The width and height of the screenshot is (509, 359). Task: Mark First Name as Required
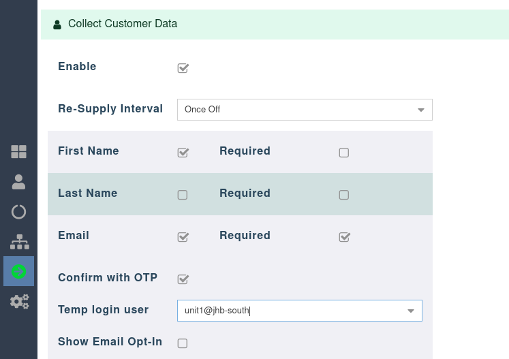tap(344, 153)
